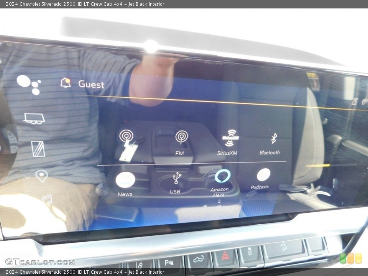Open navigation with the map pin icon
This screenshot has width=368, height=276.
pos(41,176)
